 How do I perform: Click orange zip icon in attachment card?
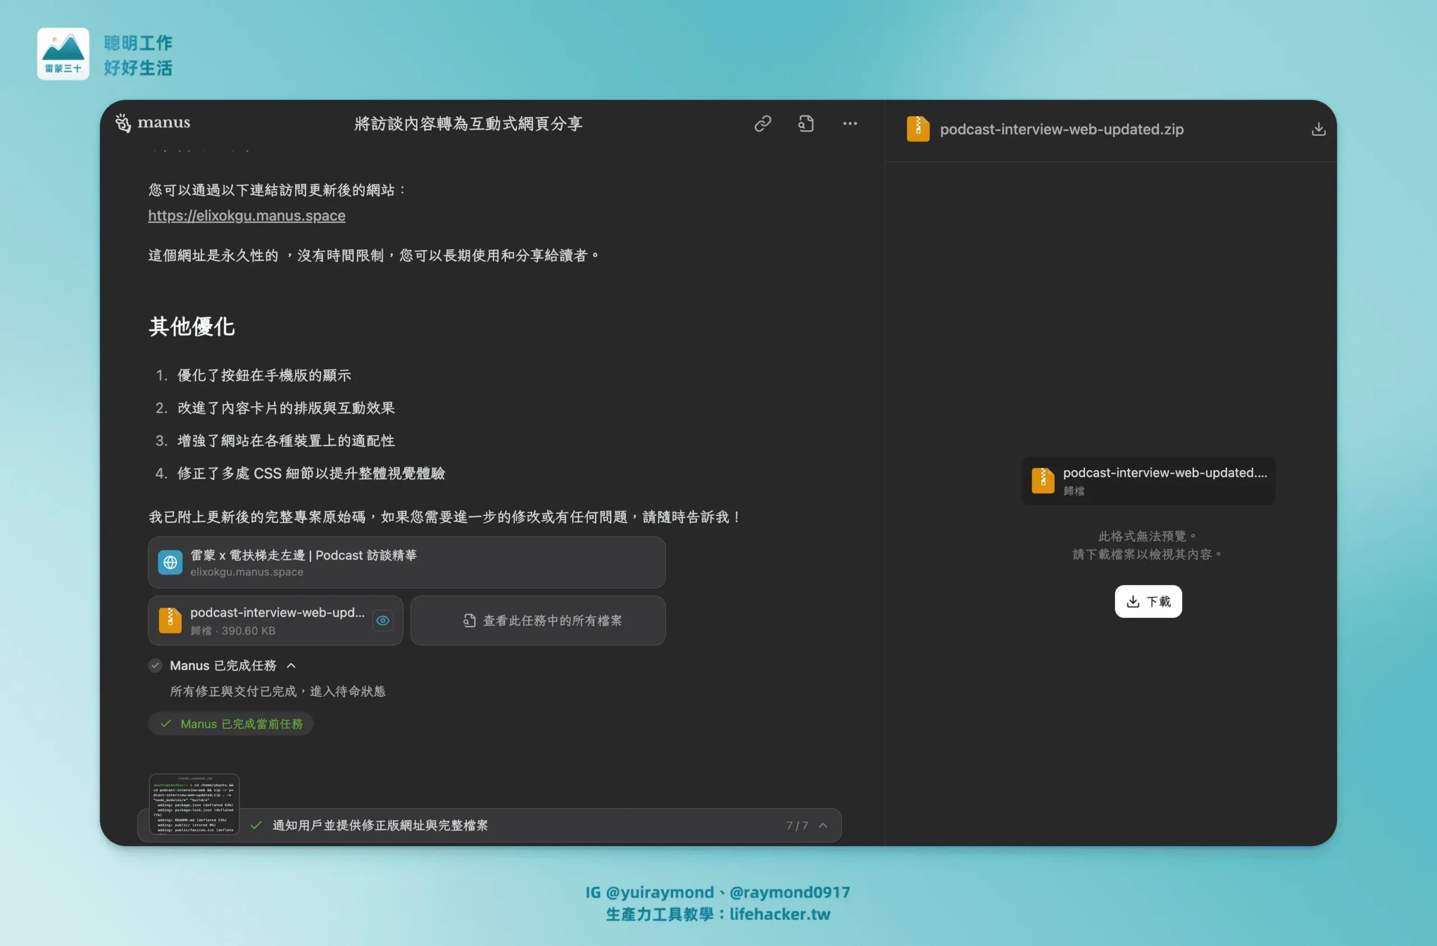(x=170, y=621)
